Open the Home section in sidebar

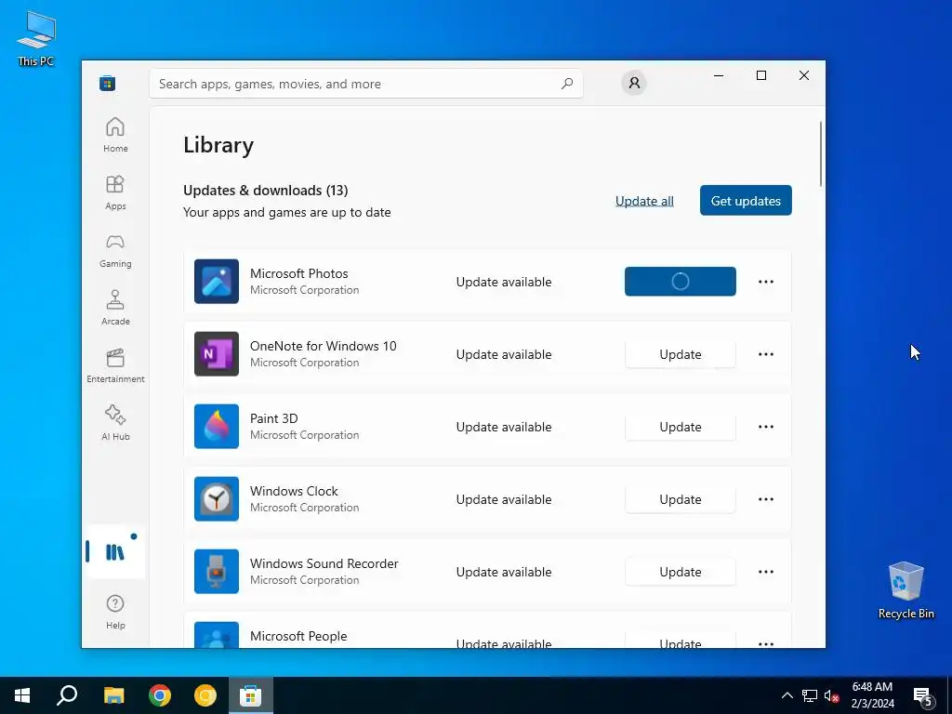[x=115, y=135]
